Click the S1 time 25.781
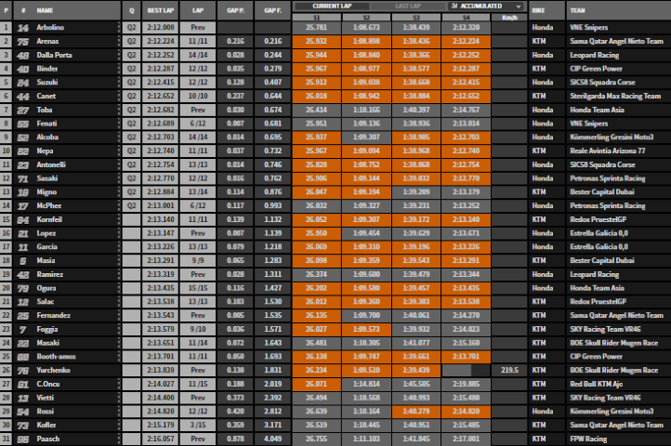 [316, 27]
